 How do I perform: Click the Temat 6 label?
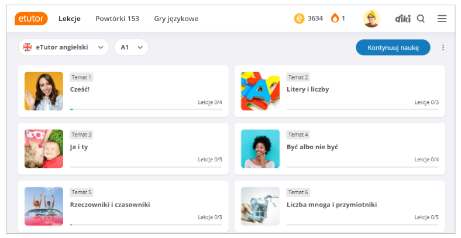298,192
